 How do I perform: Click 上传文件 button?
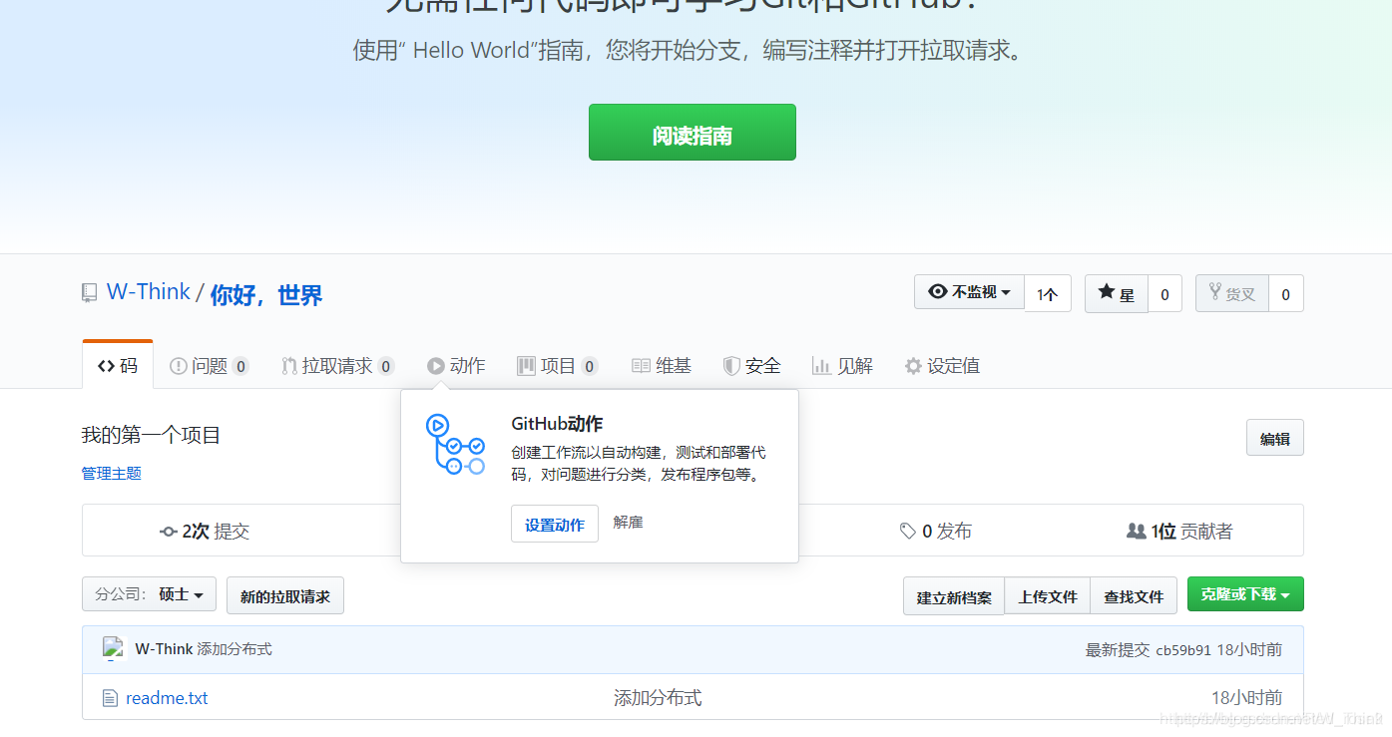pos(1048,596)
